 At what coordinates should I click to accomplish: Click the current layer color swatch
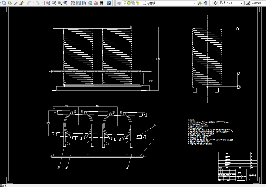[x=141, y=3]
